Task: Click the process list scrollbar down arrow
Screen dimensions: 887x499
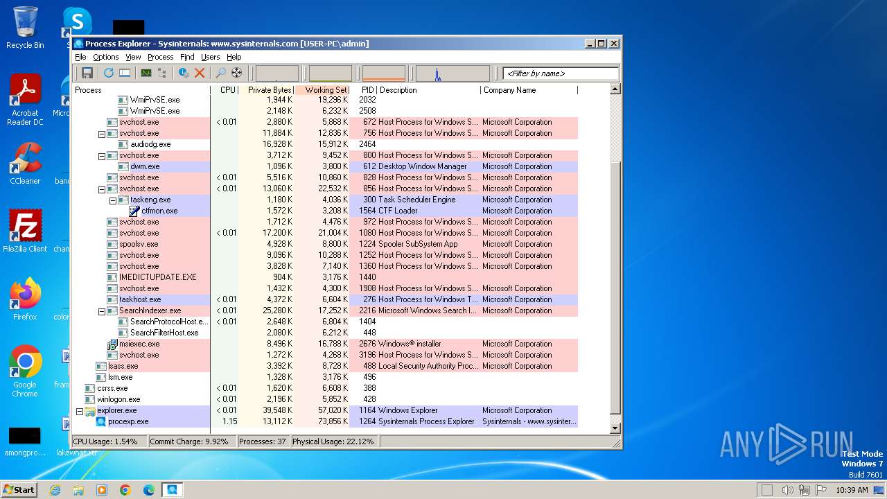Action: tap(615, 429)
